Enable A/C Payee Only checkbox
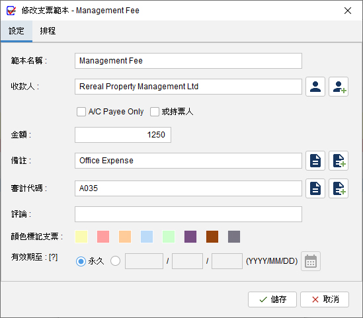 point(81,112)
